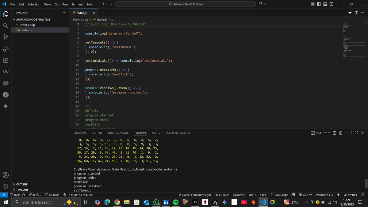Open the Run and Debug view
This screenshot has width=368, height=207.
pos(6,49)
